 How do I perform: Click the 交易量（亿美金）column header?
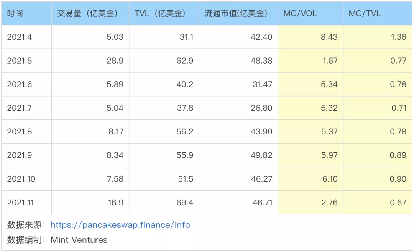90,13
